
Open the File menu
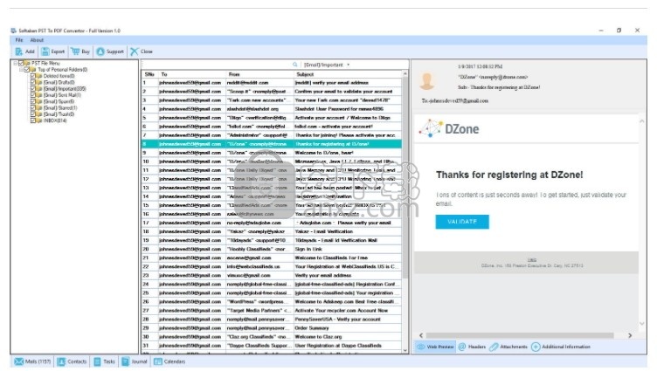19,40
